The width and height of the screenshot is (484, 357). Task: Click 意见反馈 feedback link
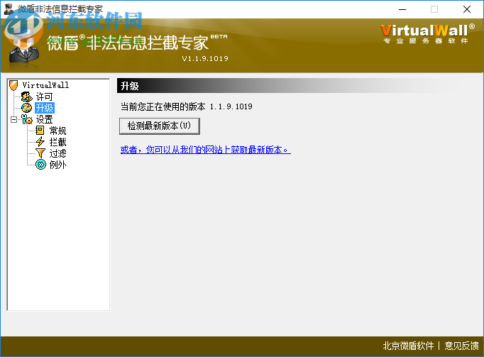461,346
